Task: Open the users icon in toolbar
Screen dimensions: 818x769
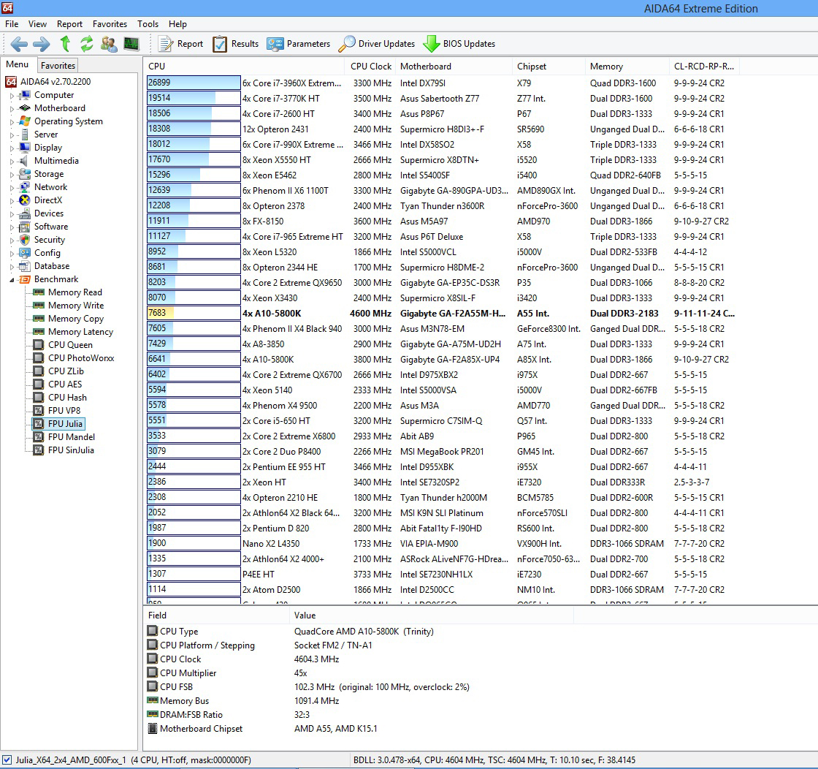Action: pos(109,44)
